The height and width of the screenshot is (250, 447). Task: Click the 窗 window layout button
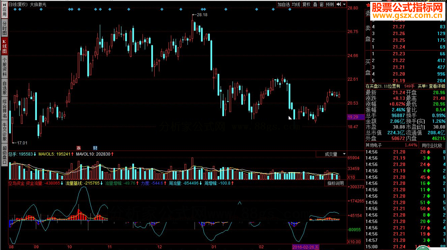(x=321, y=4)
